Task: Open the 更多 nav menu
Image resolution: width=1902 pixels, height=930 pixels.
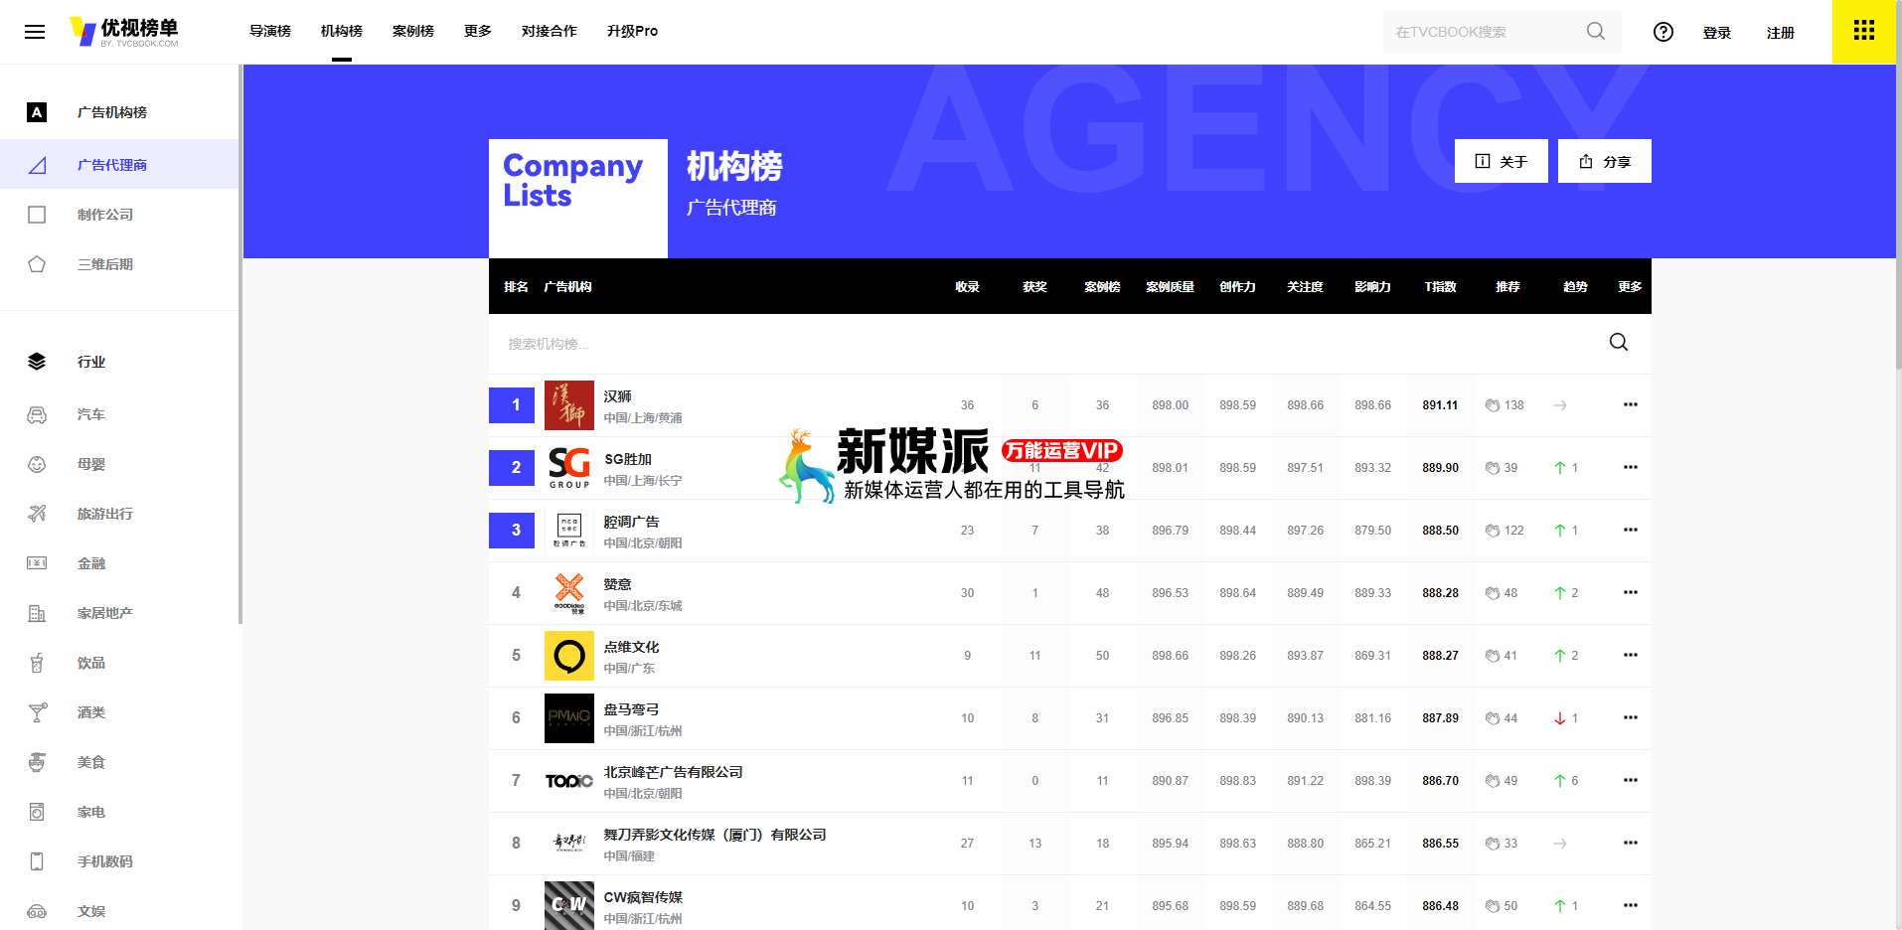Action: tap(478, 31)
